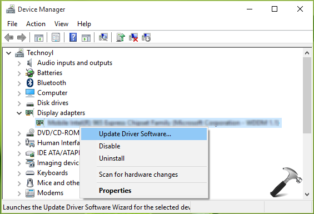Click the Properties sheet toolbar icon
This screenshot has width=314, height=214.
tap(56, 37)
